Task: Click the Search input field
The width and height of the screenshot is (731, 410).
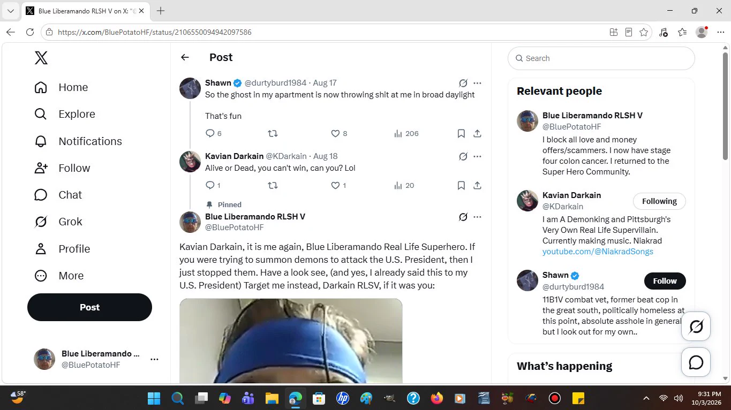Action: click(x=601, y=58)
